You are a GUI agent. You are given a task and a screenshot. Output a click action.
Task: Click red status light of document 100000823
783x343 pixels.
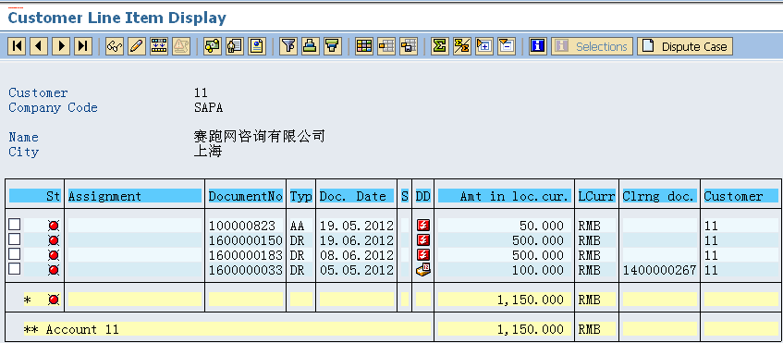click(x=54, y=226)
